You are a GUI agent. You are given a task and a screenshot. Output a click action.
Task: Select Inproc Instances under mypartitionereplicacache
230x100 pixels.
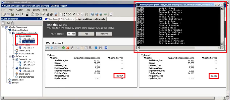coord(26,53)
